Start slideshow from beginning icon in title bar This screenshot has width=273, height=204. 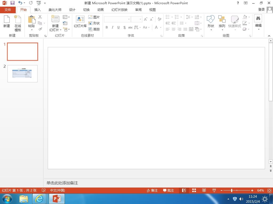pos(39,3)
